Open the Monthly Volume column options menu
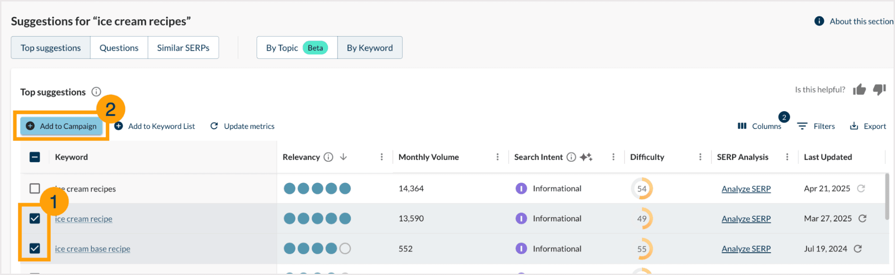 (497, 157)
